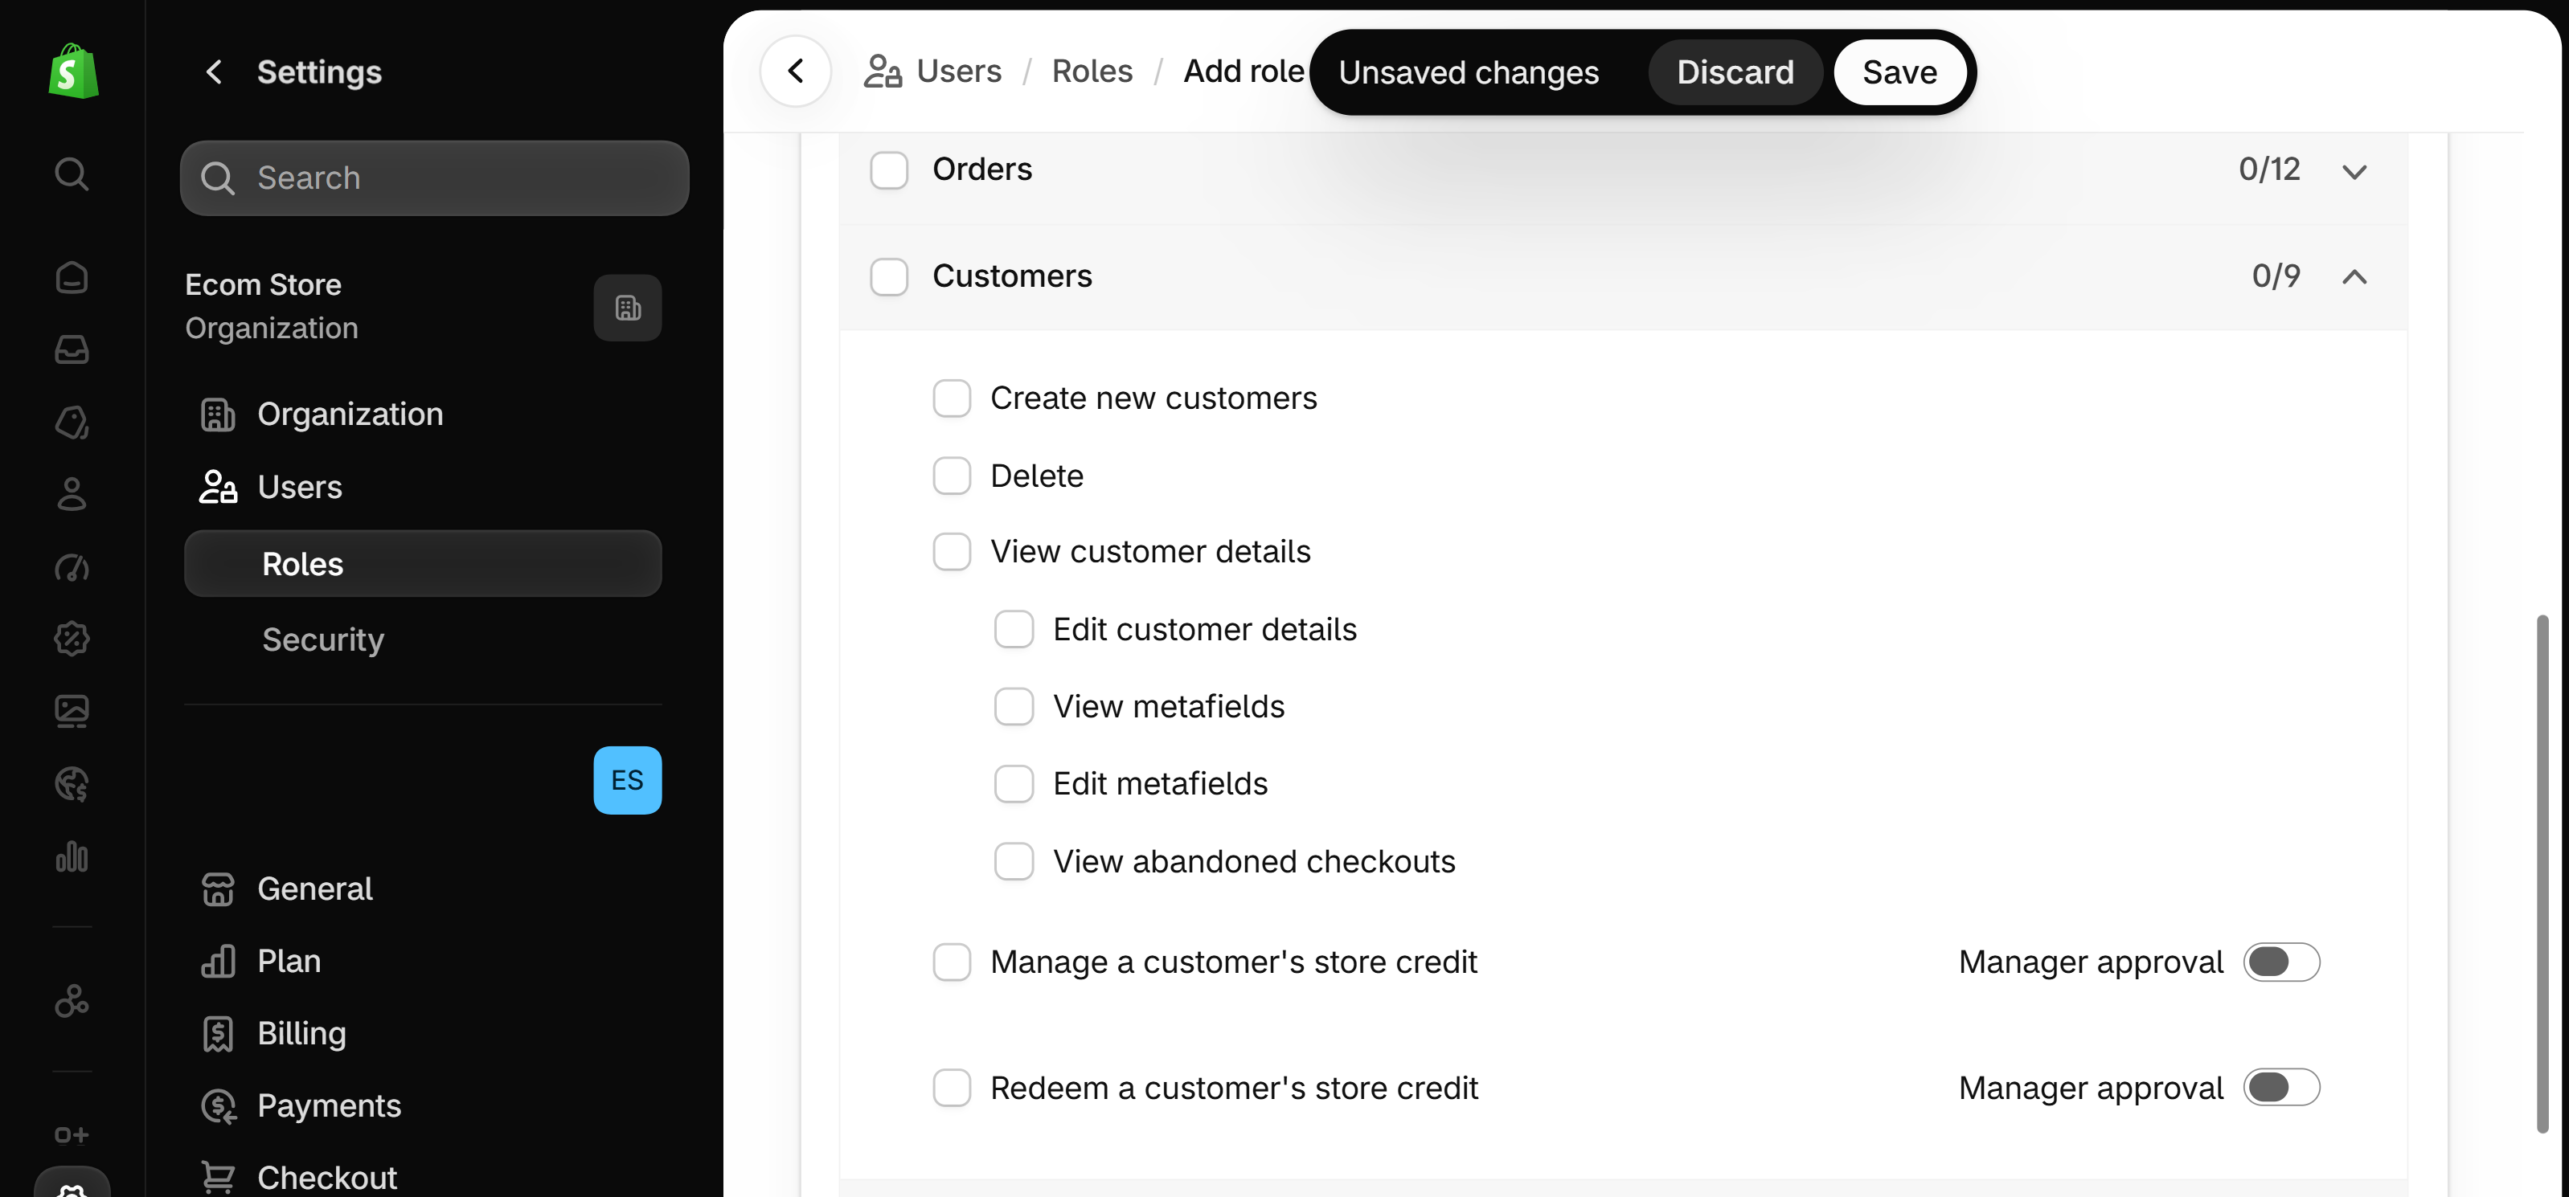Viewport: 2569px width, 1197px height.
Task: Click the Save button
Action: [x=1900, y=73]
